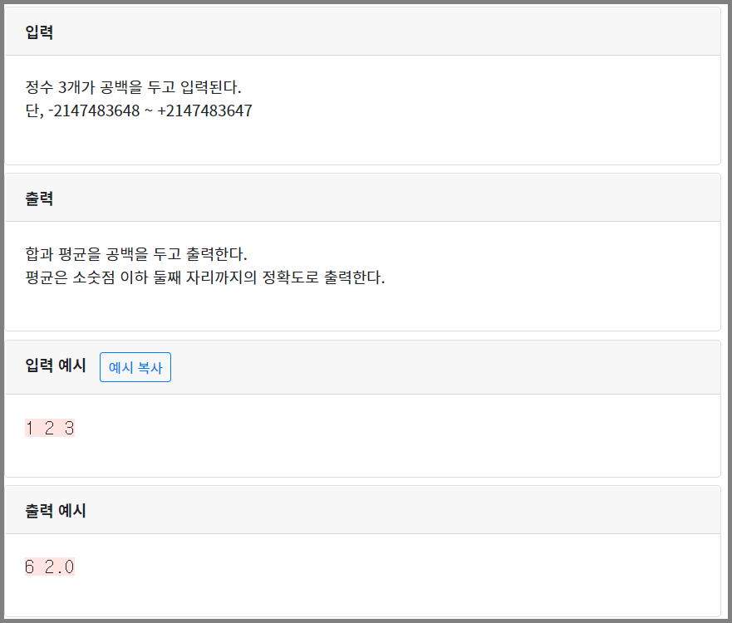This screenshot has width=732, height=623.
Task: Click the 출력 section header
Action: 39,199
